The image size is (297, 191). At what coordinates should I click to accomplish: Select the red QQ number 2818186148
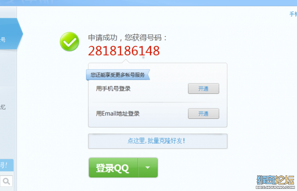124,51
